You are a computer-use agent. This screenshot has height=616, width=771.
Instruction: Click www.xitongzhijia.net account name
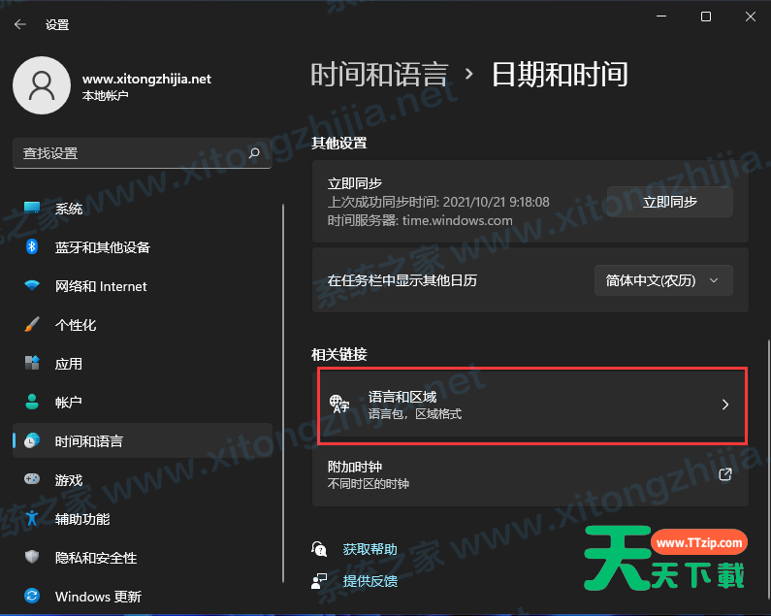(x=146, y=79)
